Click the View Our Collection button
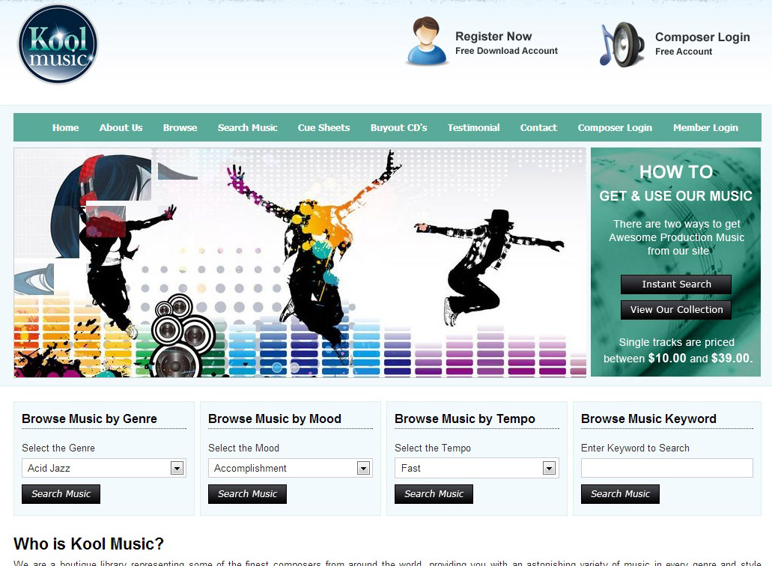The width and height of the screenshot is (772, 566). [x=676, y=309]
